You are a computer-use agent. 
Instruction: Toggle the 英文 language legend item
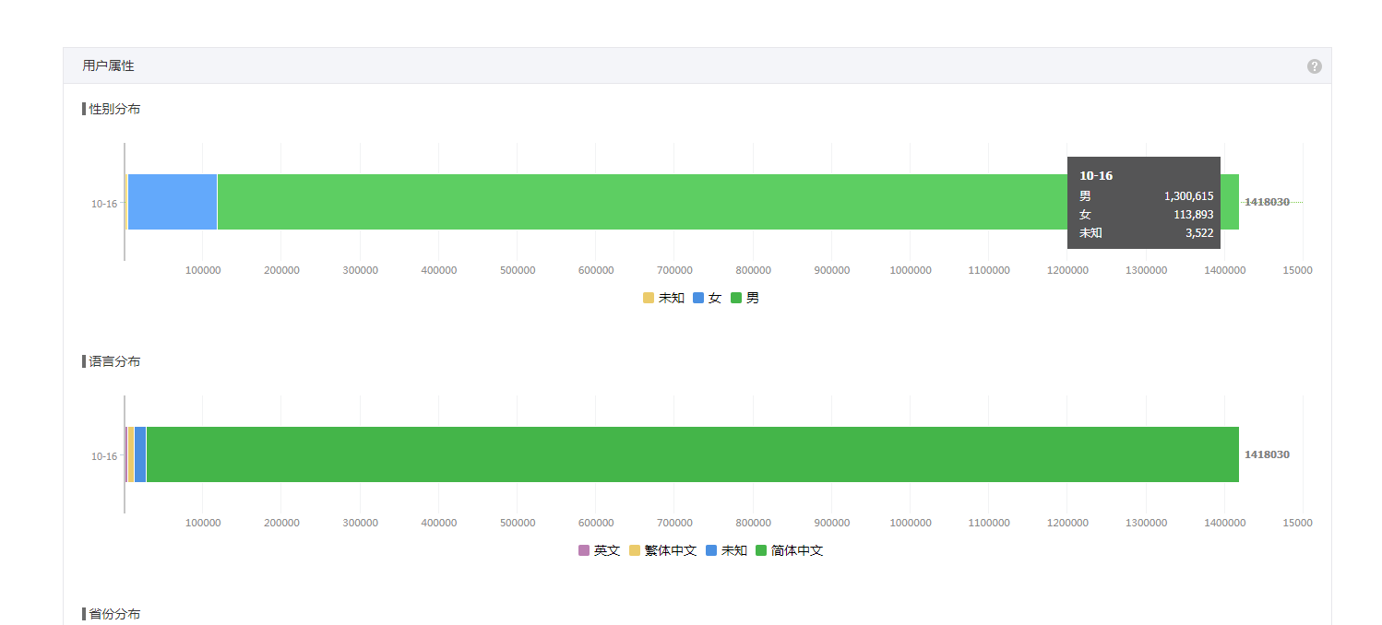coord(599,550)
